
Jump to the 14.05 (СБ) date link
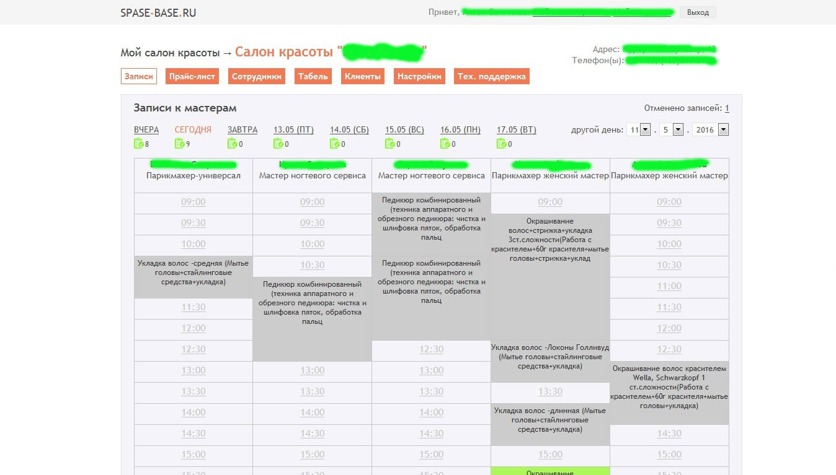coord(349,130)
